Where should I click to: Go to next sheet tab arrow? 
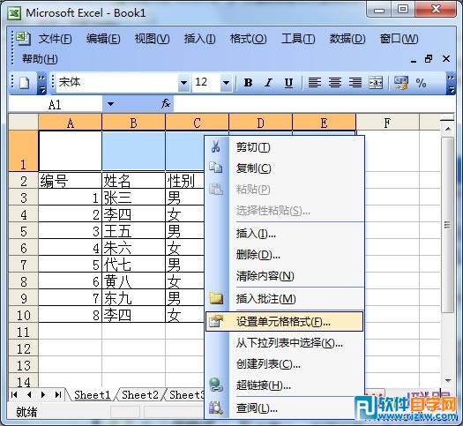pyautogui.click(x=43, y=395)
